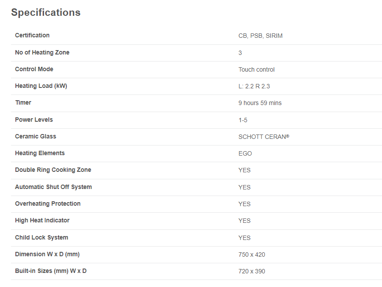The image size is (382, 287).
Task: Click the Heating Load (kW) label
Action: (x=41, y=86)
